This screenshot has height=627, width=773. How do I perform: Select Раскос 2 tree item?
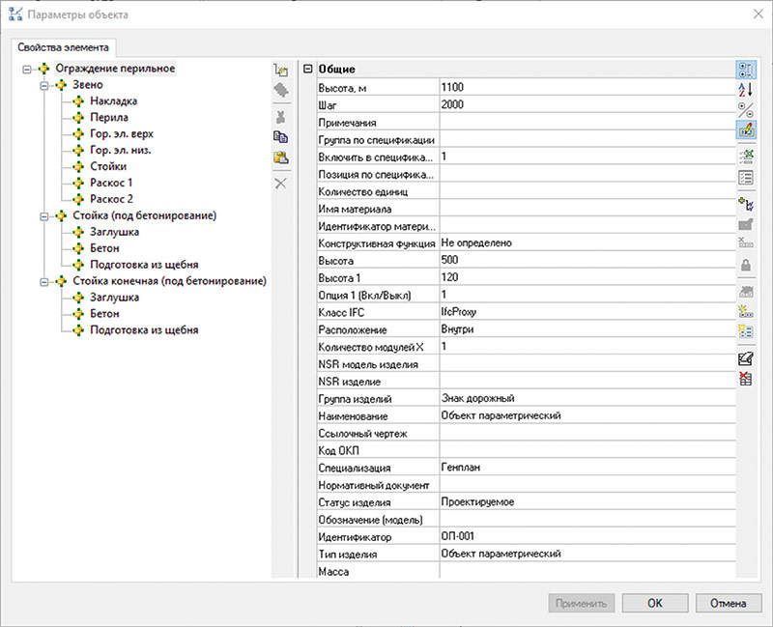(x=111, y=199)
